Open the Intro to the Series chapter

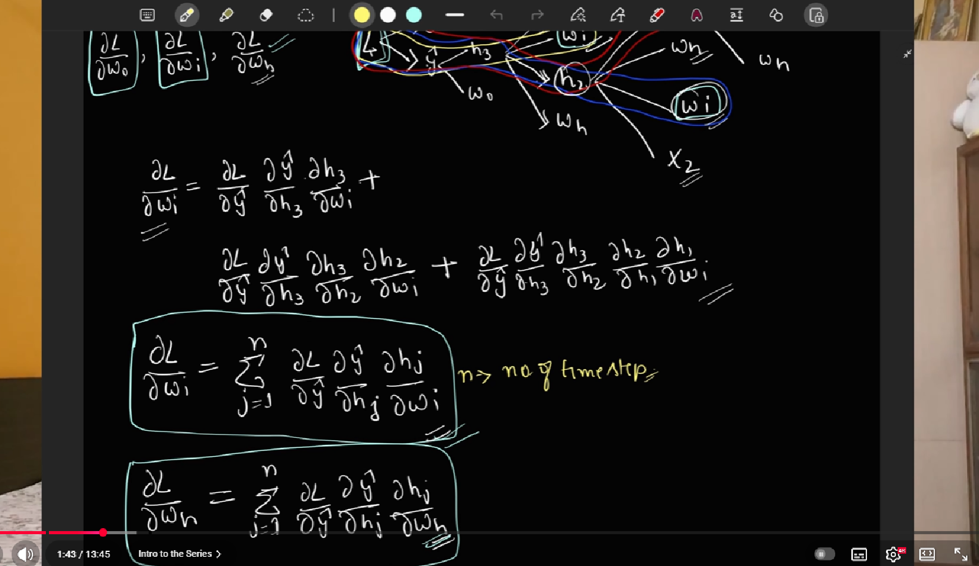179,554
